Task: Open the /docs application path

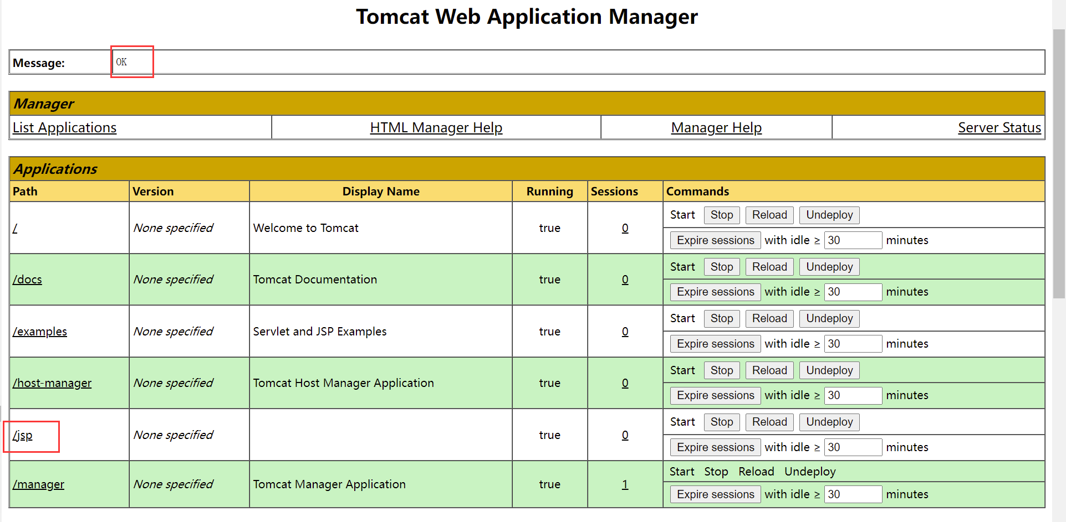Action: (27, 280)
